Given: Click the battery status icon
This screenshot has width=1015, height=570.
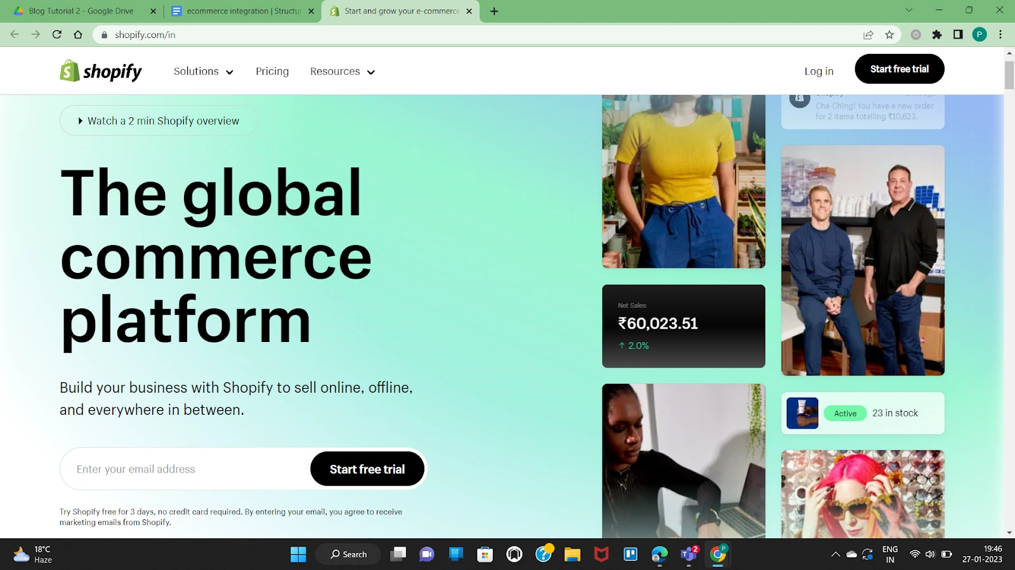Looking at the screenshot, I should click(946, 554).
